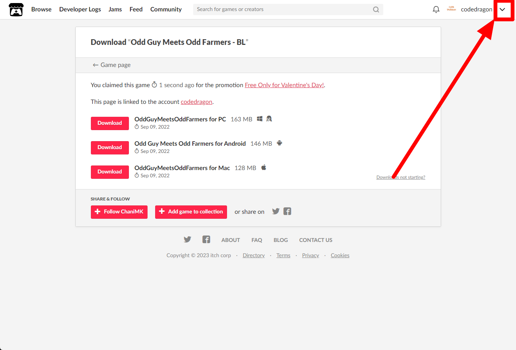Open Developer Logs
516x350 pixels.
80,10
